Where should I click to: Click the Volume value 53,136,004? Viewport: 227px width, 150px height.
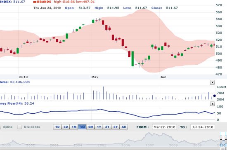20,82
